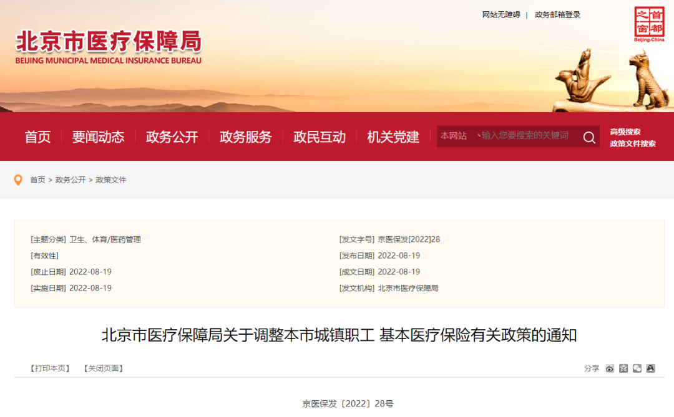Viewport: 674px width, 417px height.
Task: Click the 实施日期 value 2022-08-19
Action: coord(90,288)
